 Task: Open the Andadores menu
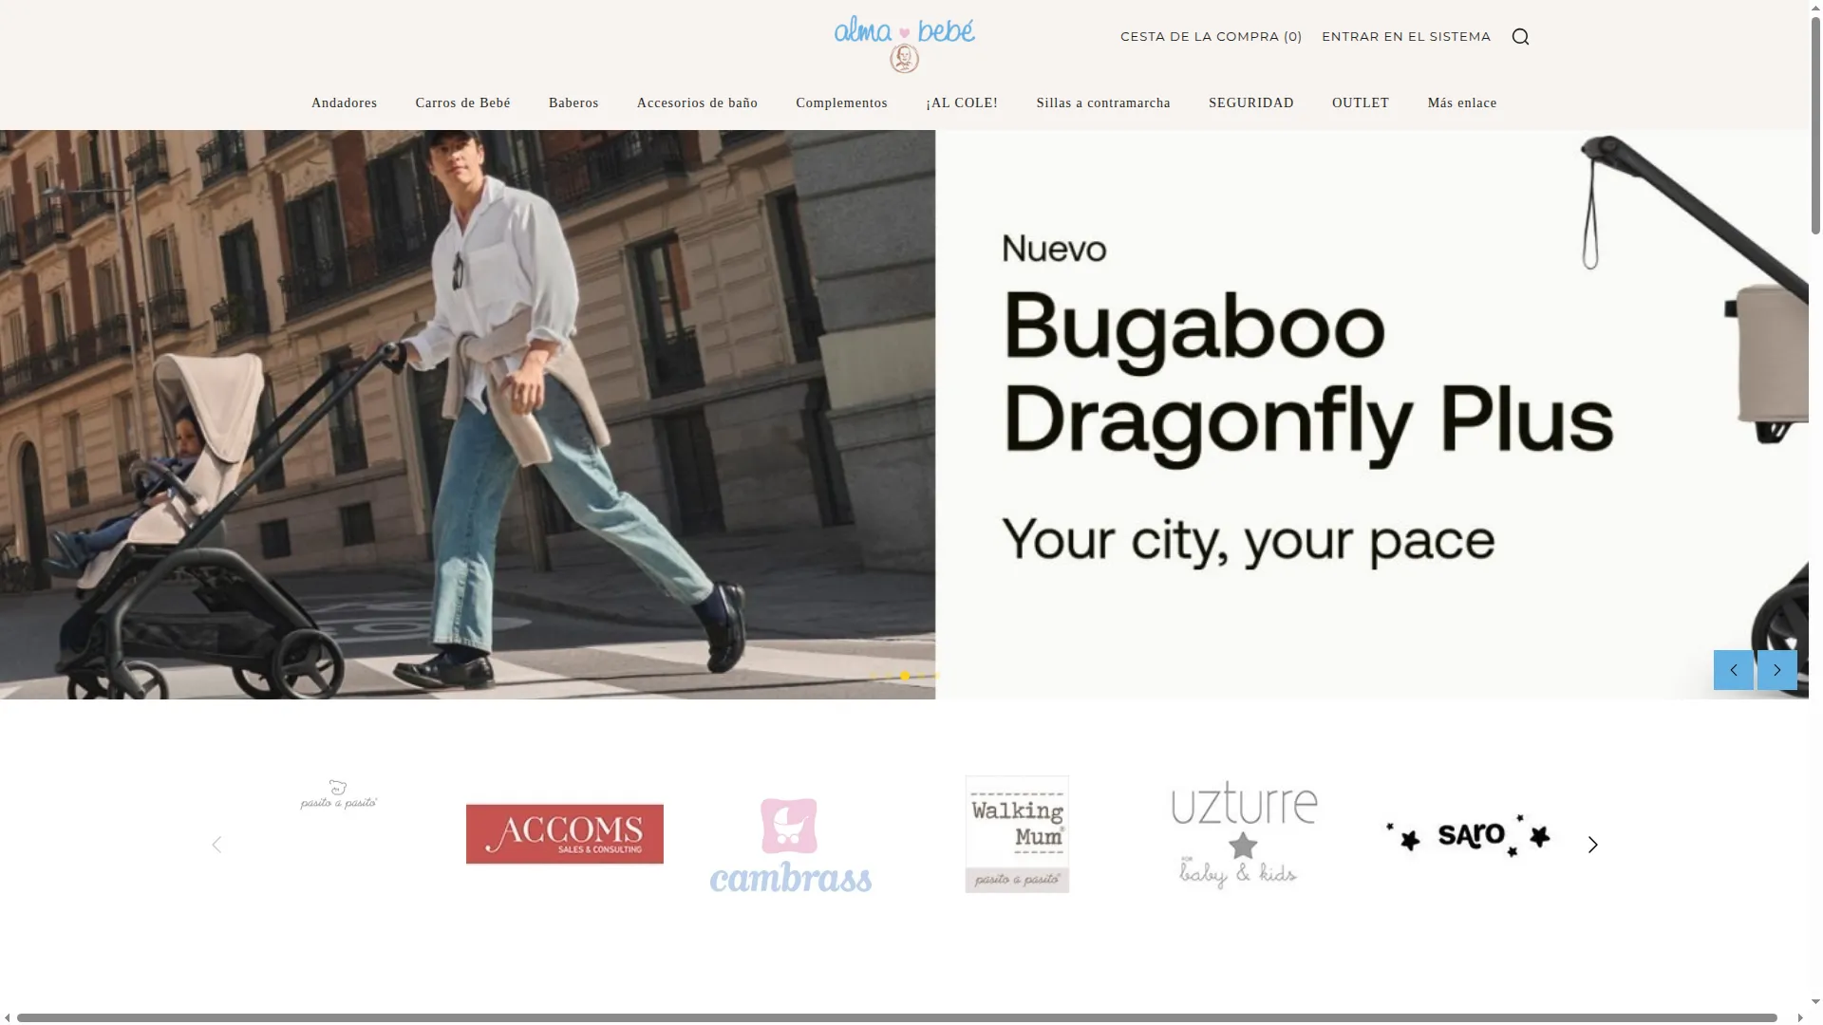pyautogui.click(x=345, y=102)
